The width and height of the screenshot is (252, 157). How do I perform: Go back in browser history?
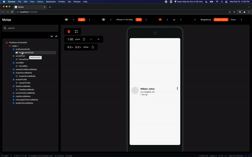click(3, 12)
